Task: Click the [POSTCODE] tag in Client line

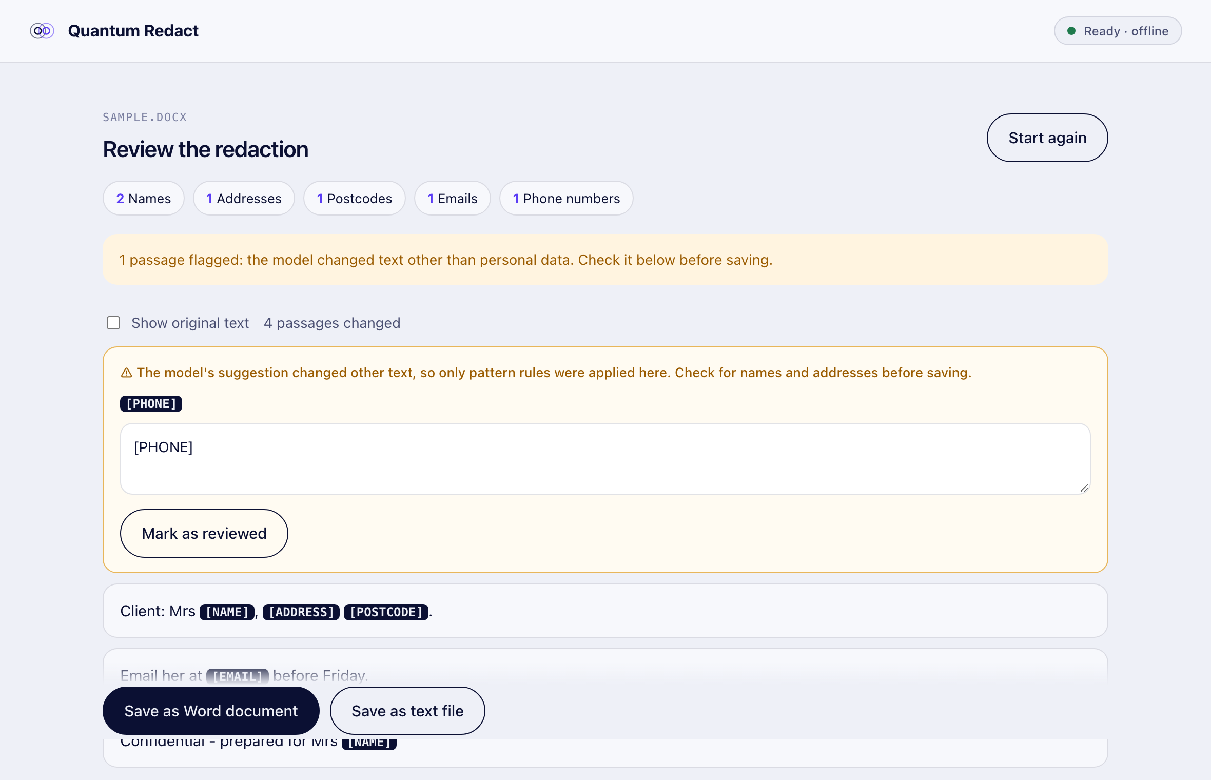Action: point(386,612)
